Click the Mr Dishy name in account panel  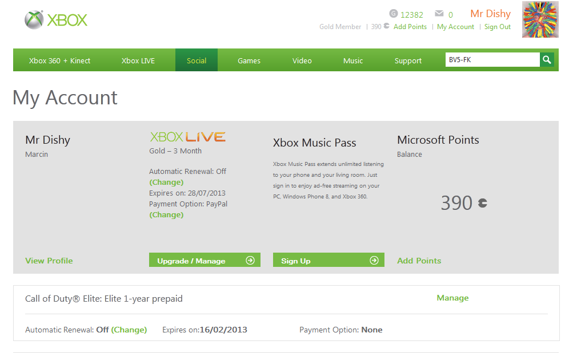click(x=47, y=140)
